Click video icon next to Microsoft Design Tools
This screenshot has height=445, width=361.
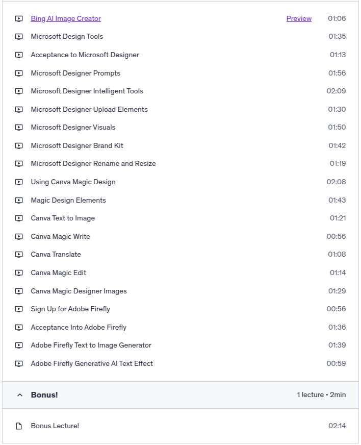(19, 37)
